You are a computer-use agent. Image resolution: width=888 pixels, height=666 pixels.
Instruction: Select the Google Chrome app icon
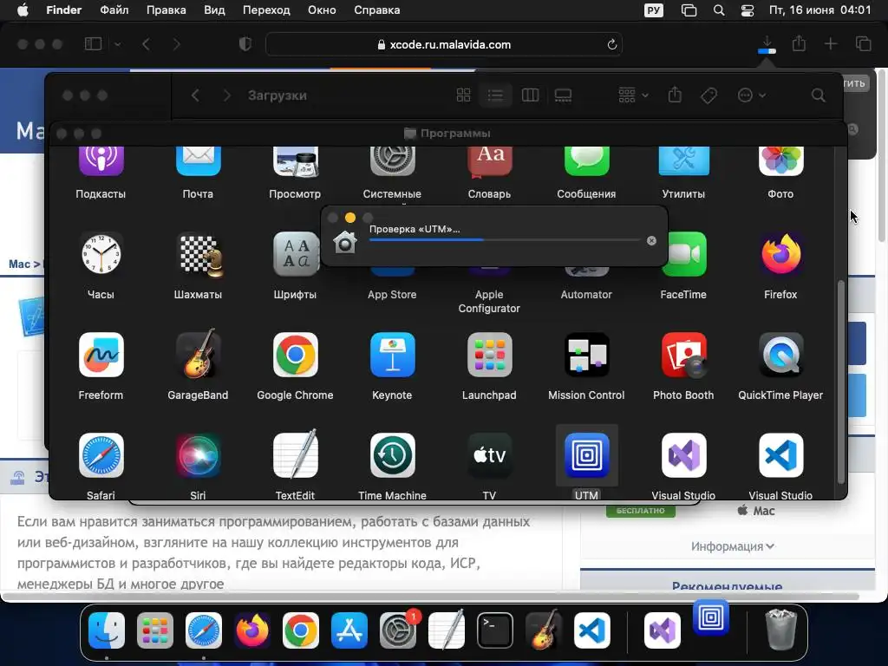295,355
